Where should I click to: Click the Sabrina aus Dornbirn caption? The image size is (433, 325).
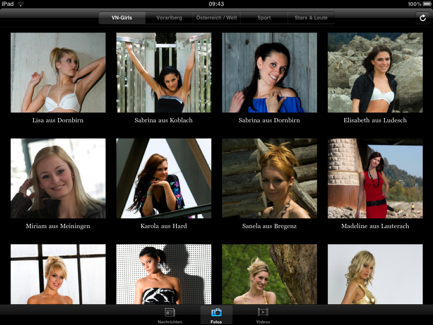coord(269,120)
